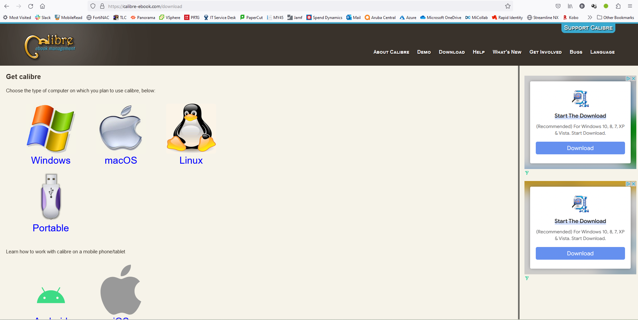Open the What's New menu item
Image resolution: width=638 pixels, height=320 pixels.
[x=507, y=52]
